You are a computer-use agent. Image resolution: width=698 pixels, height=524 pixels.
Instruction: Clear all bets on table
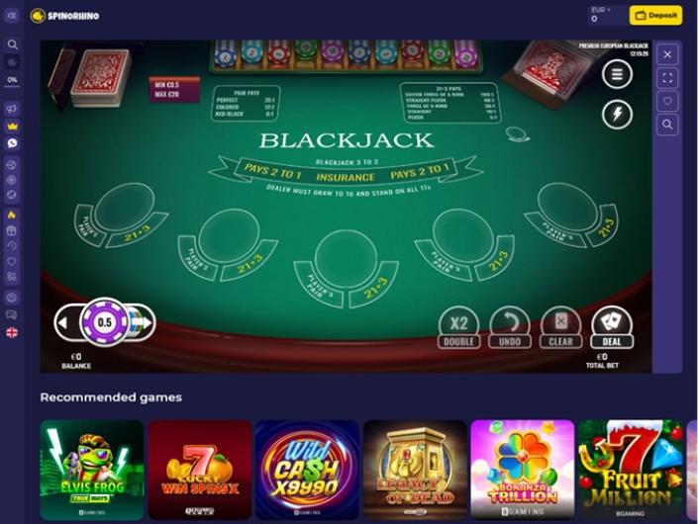click(x=560, y=327)
